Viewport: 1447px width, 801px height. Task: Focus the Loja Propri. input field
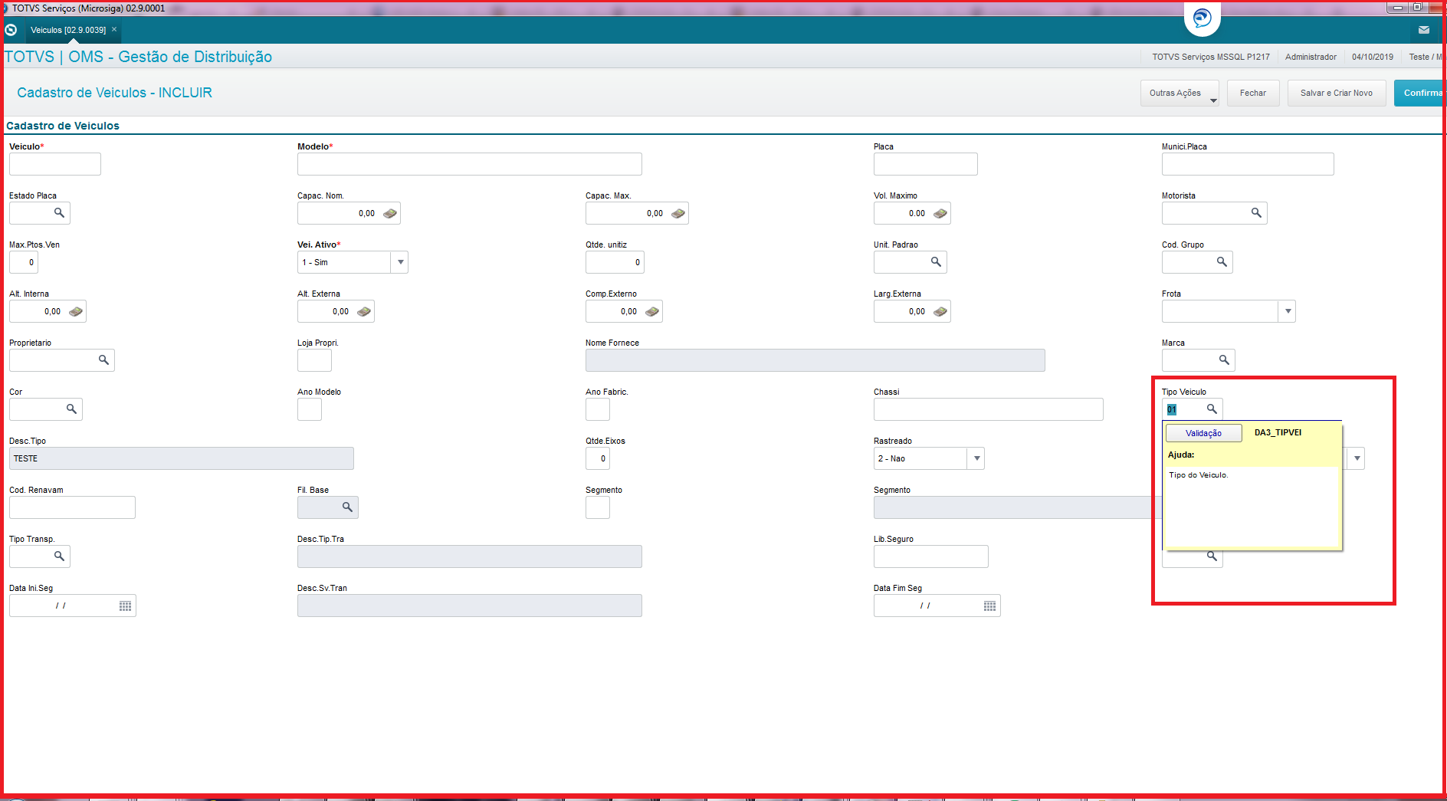pyautogui.click(x=314, y=360)
